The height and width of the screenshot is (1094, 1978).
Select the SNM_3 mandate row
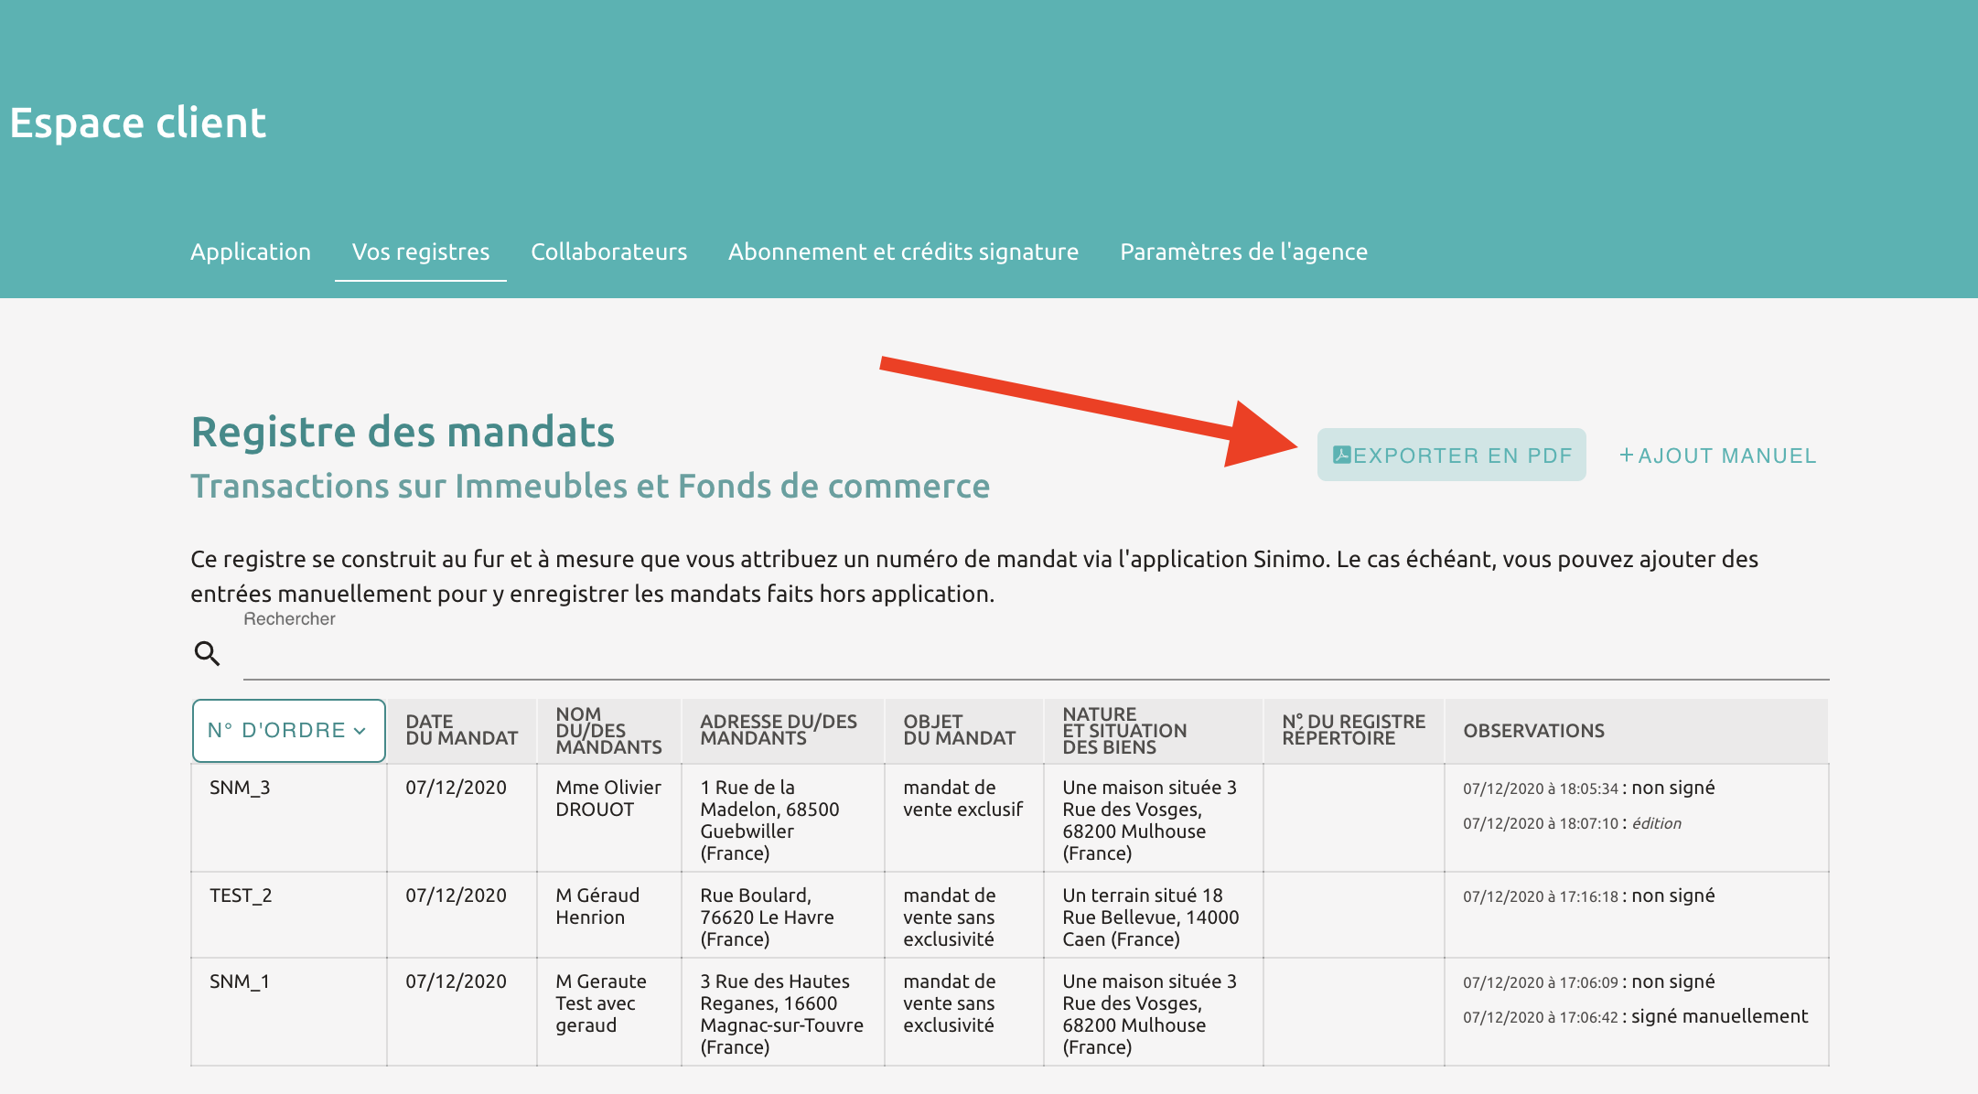click(240, 788)
